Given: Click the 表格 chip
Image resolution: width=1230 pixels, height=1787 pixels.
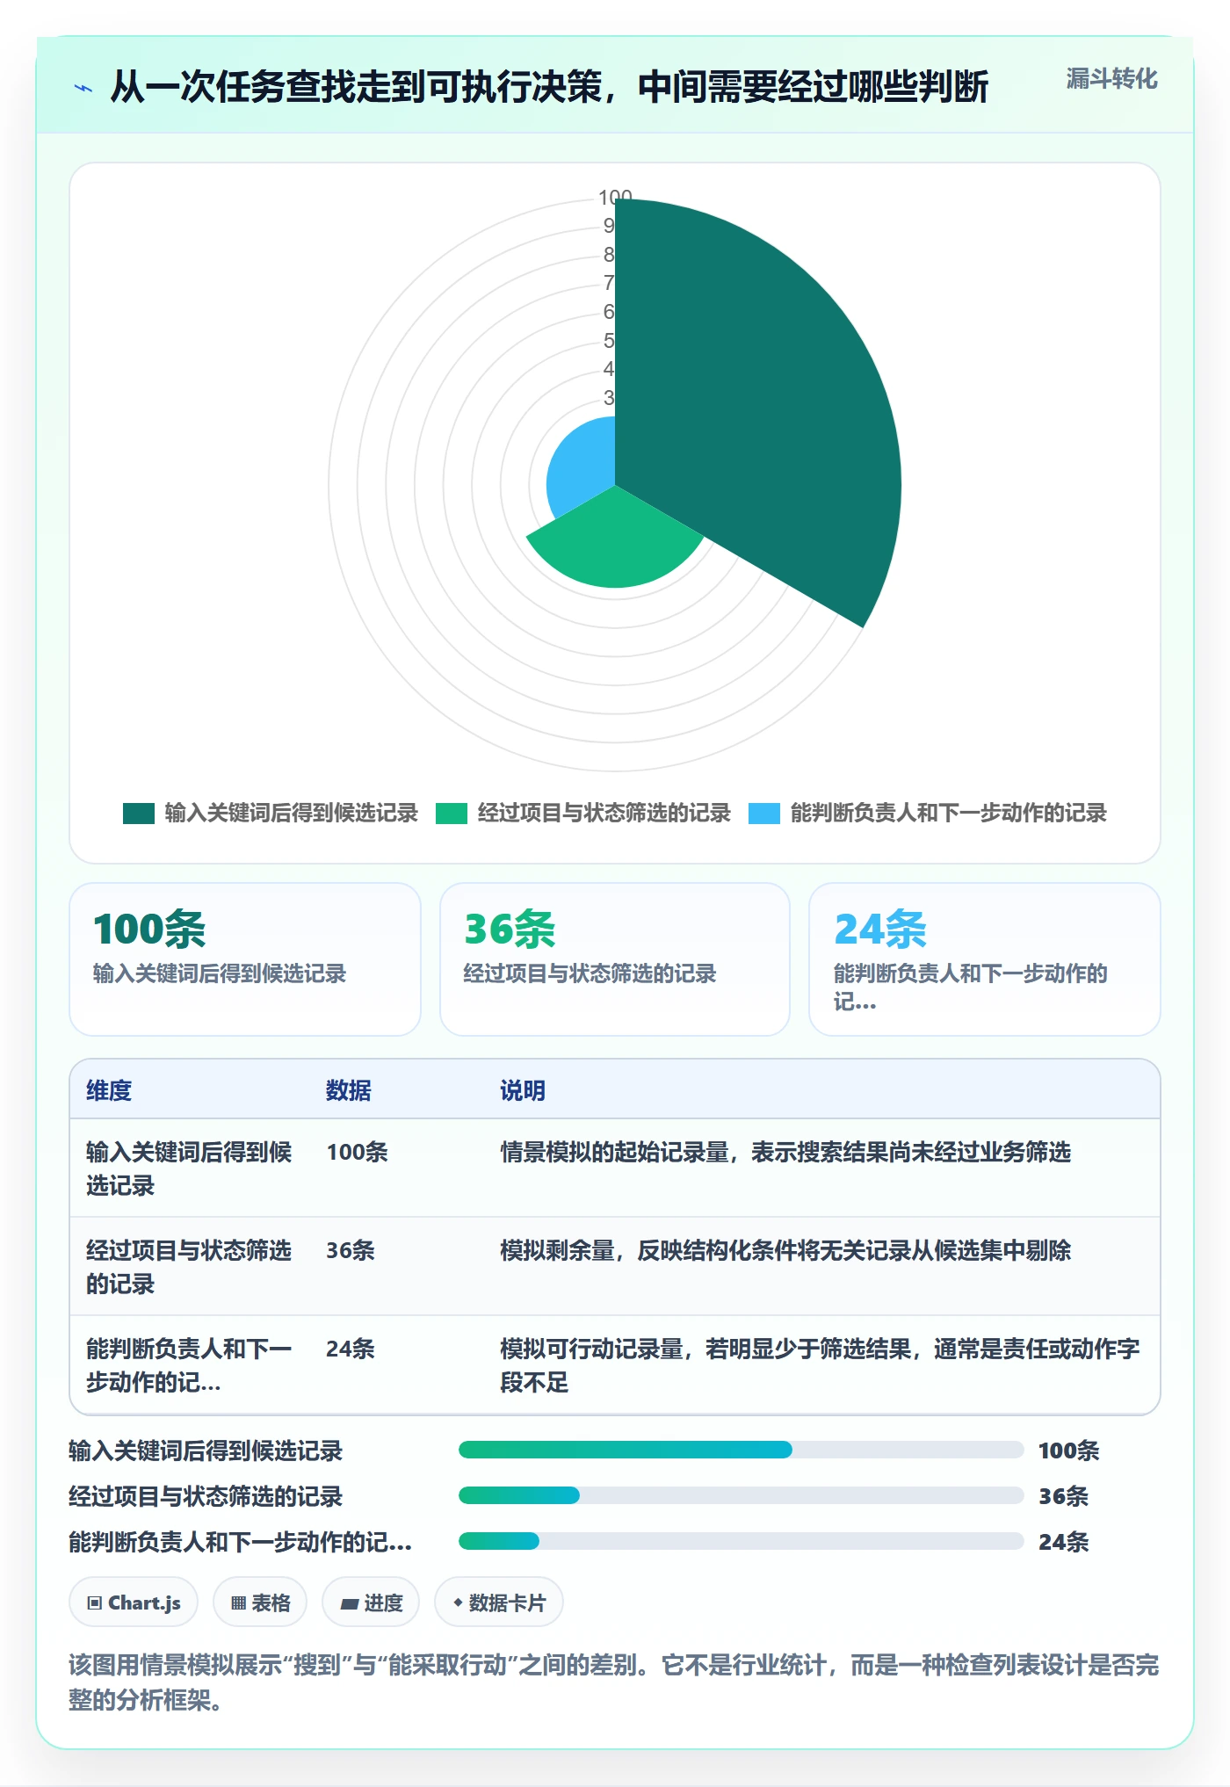Looking at the screenshot, I should pyautogui.click(x=260, y=1603).
